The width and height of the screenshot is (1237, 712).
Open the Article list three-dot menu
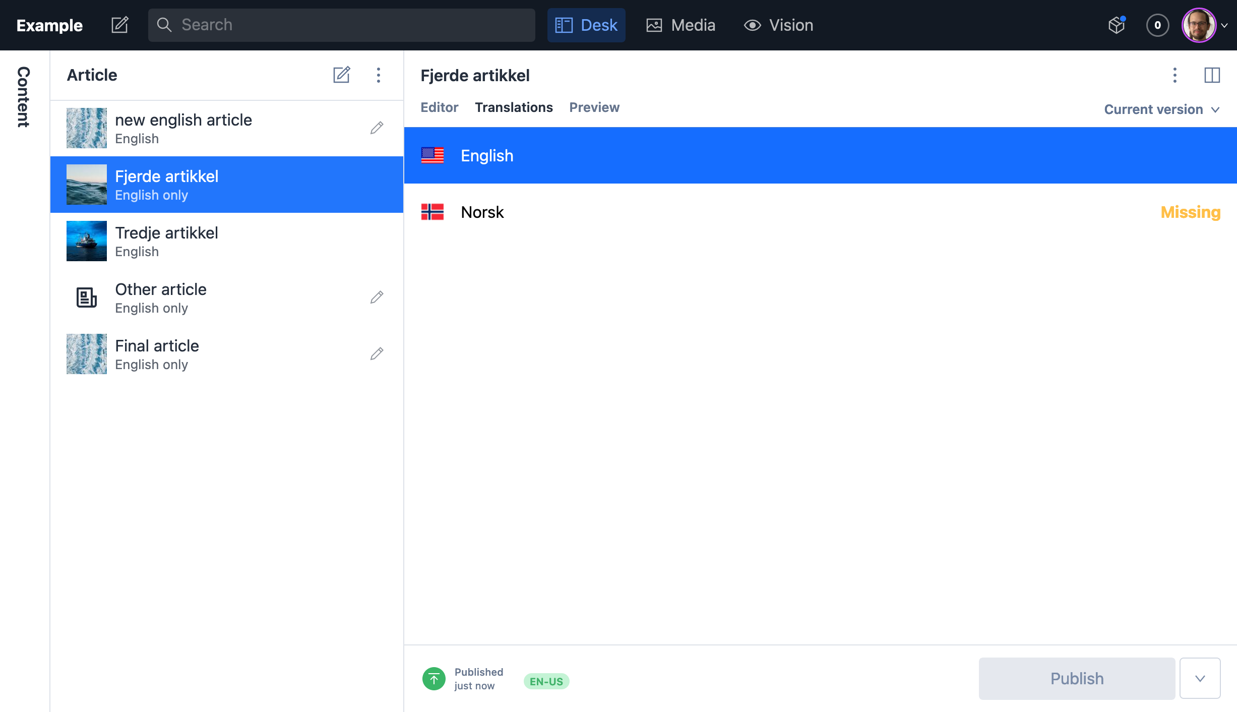tap(378, 75)
